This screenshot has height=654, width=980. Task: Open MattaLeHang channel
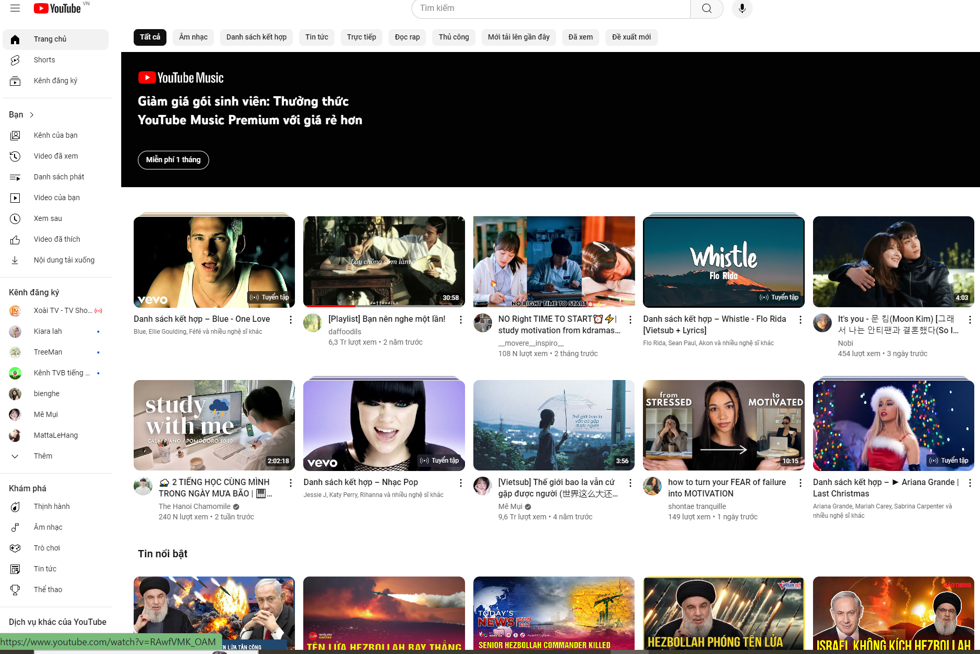[x=56, y=436]
